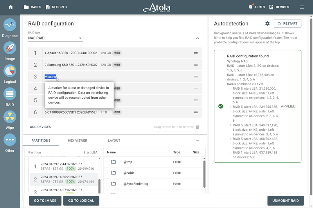Open the Cases section
The height and width of the screenshot is (208, 313).
pos(32,7)
